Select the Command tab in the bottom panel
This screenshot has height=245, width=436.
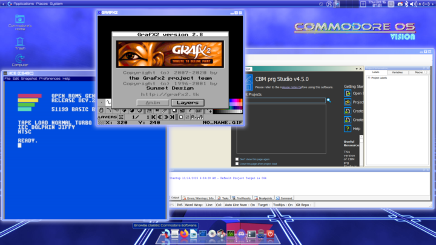(284, 198)
